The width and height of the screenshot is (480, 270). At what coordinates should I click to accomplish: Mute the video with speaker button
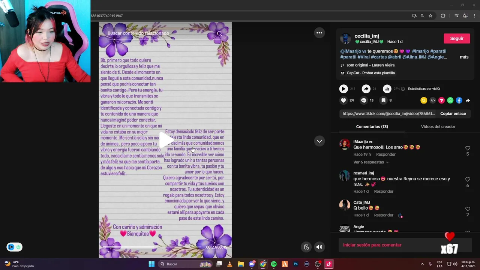pyautogui.click(x=319, y=247)
